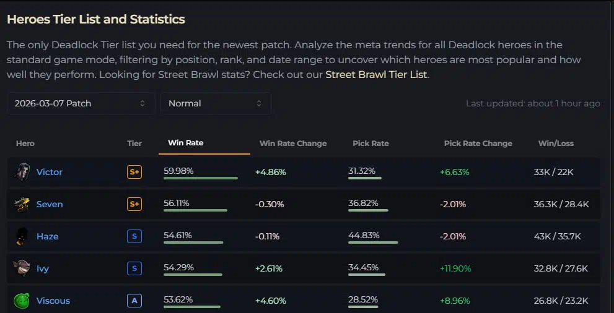Click Ivy's hero portrait icon
Viewport: 614px width, 313px height.
tap(22, 268)
